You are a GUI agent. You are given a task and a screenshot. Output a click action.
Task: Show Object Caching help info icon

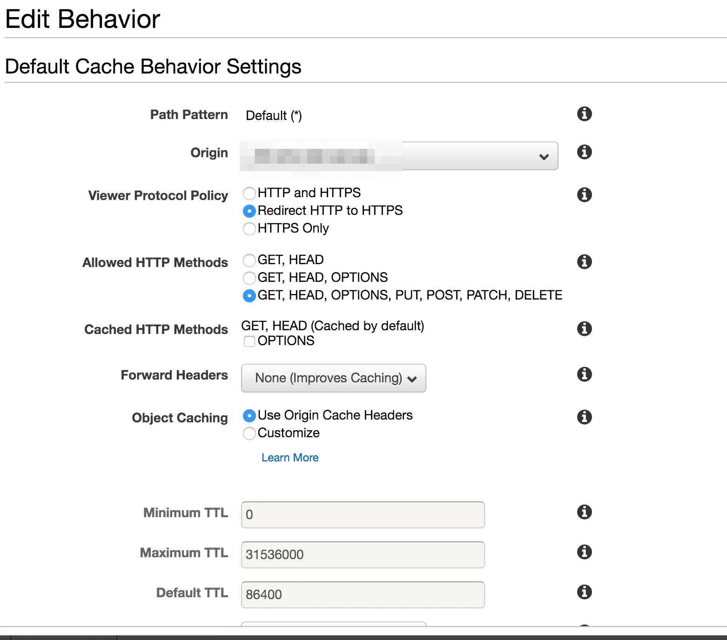coord(584,417)
